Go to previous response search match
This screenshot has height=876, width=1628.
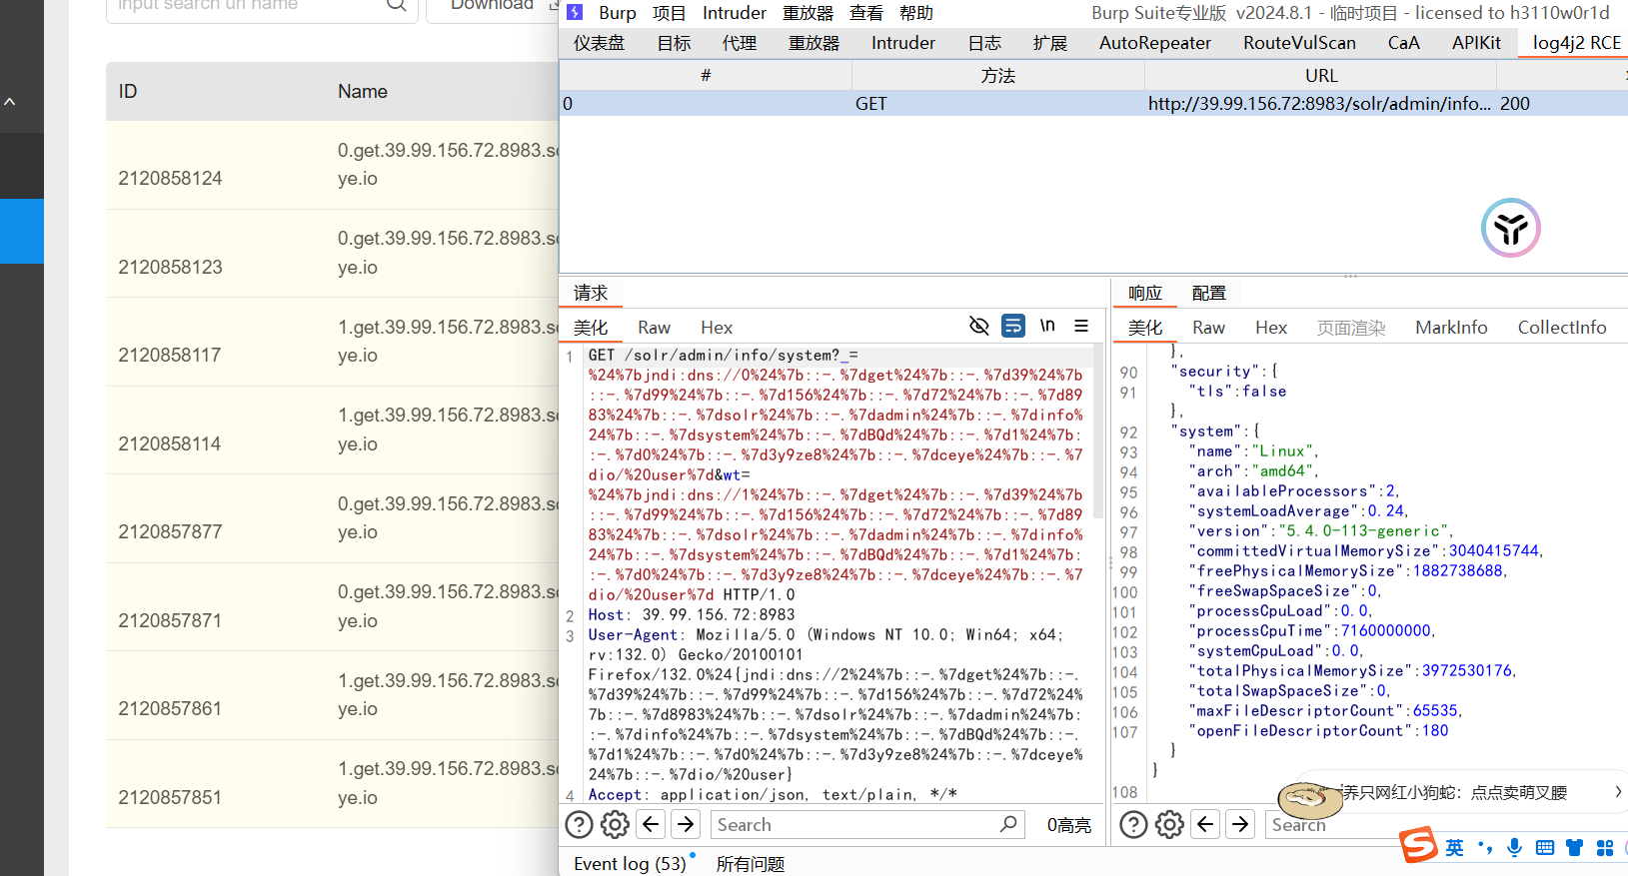pos(1206,824)
